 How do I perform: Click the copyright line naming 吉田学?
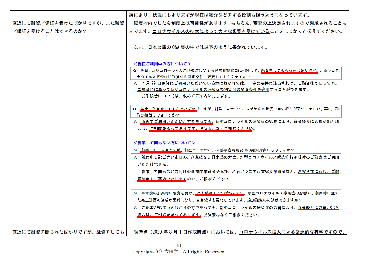[178, 252]
